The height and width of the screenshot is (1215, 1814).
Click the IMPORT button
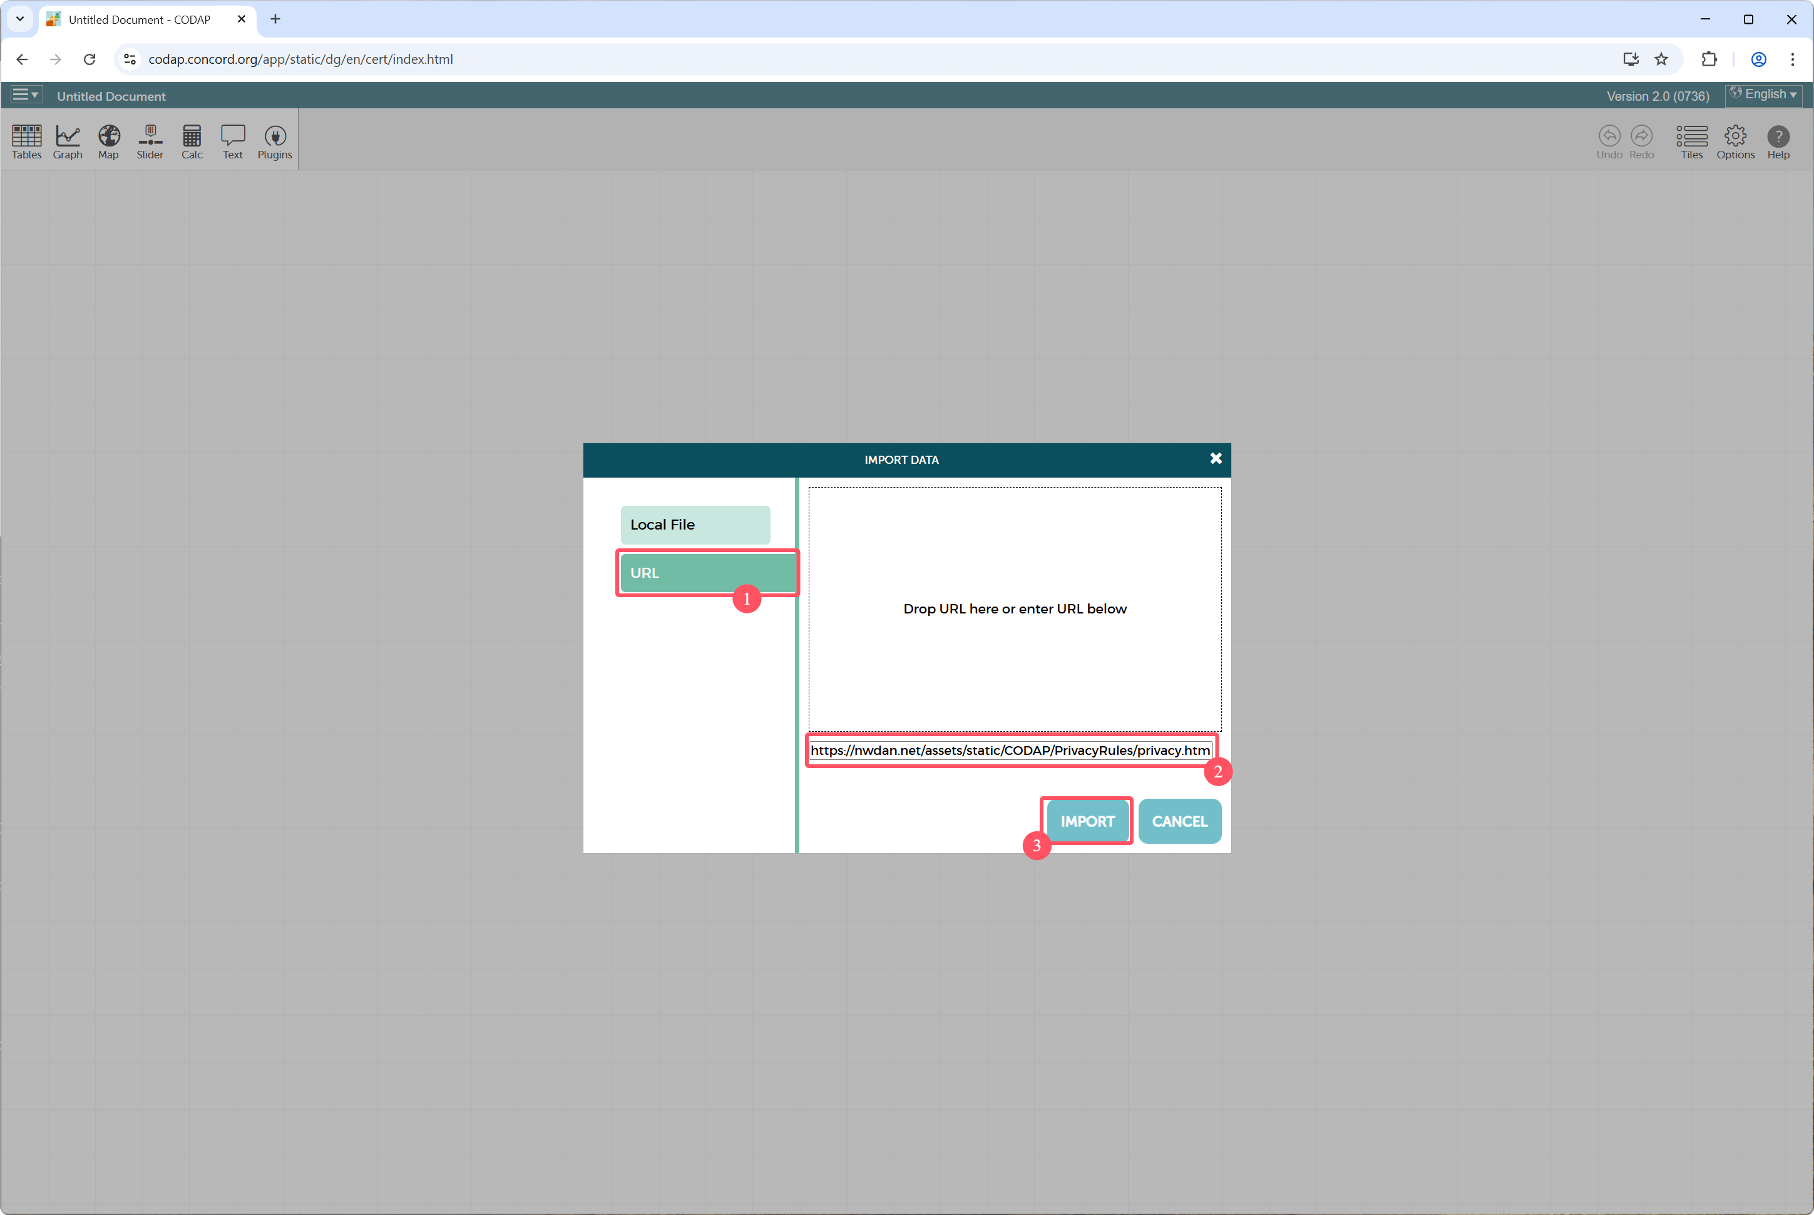coord(1087,821)
